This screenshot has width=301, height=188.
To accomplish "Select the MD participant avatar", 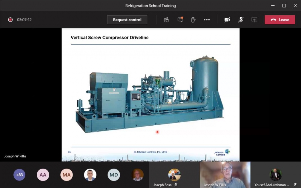I will (x=114, y=175).
